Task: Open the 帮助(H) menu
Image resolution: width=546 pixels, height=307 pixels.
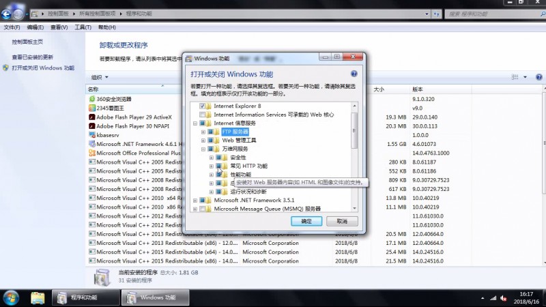Action: (107, 27)
